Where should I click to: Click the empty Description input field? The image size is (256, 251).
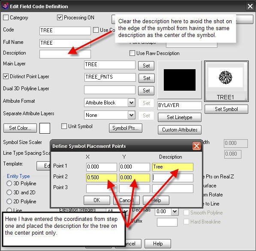[65, 54]
